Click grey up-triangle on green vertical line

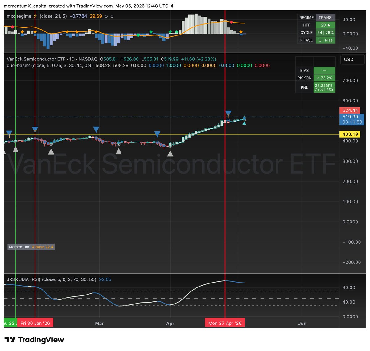15,150
